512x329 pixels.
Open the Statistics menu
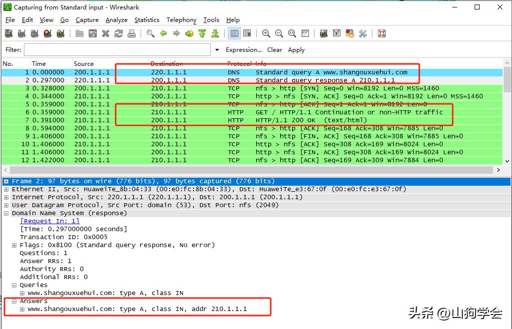coord(147,20)
